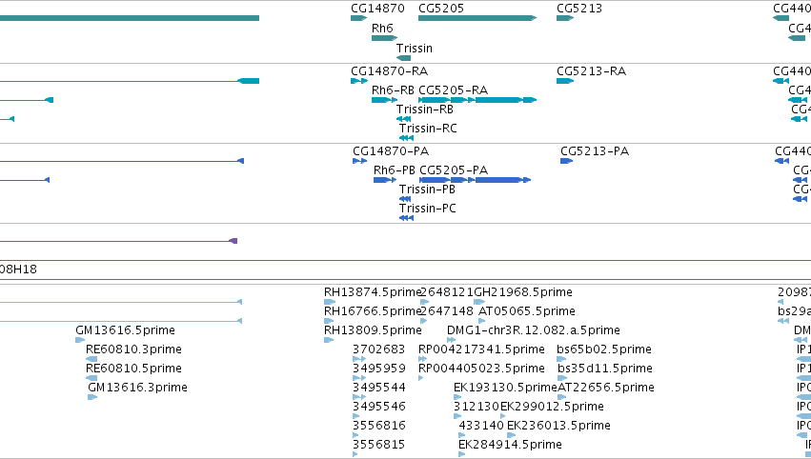Viewport: 811px width, 459px height.
Task: Select the CG5205 gene arrow glyph
Action: (x=477, y=18)
